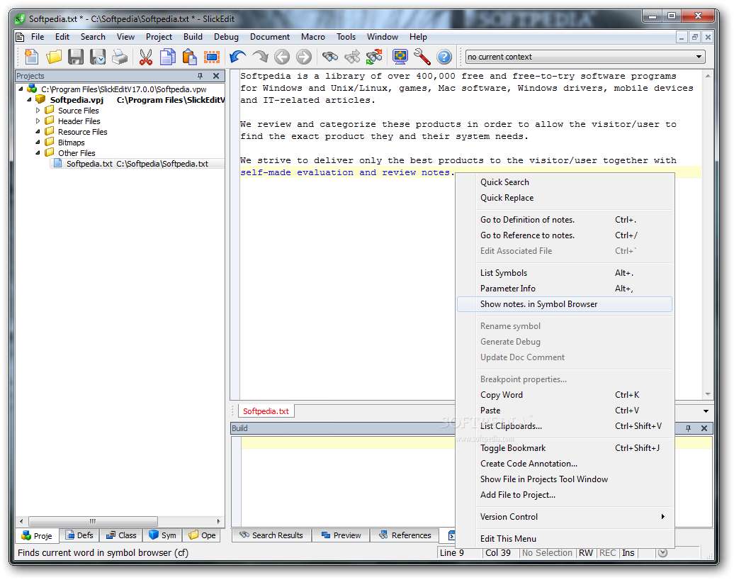Click the Help question mark icon
Screen dimensions: 734x580
pyautogui.click(x=444, y=57)
